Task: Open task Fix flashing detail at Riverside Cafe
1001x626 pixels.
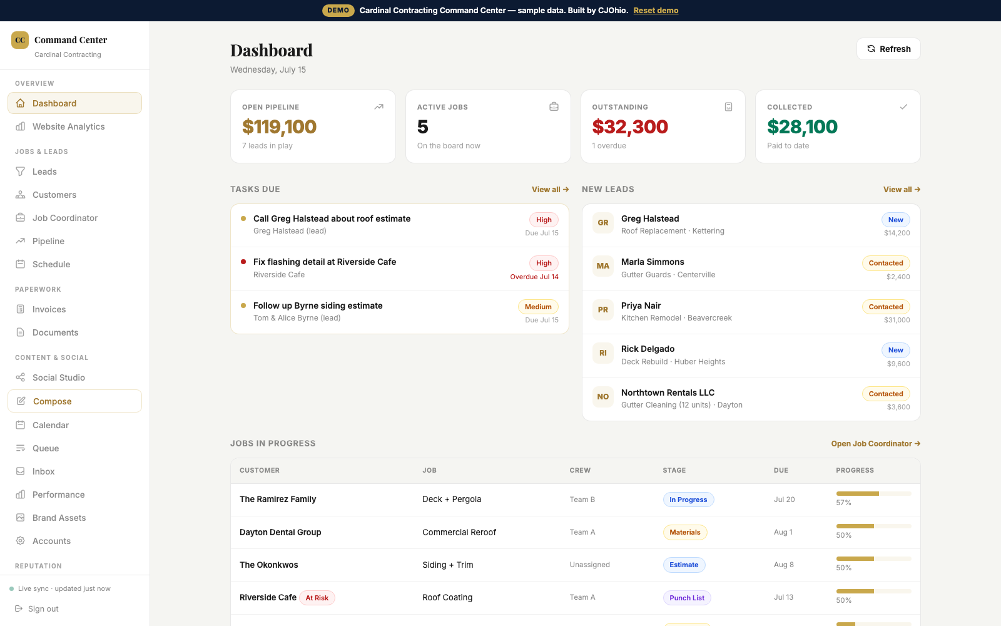Action: 400,269
